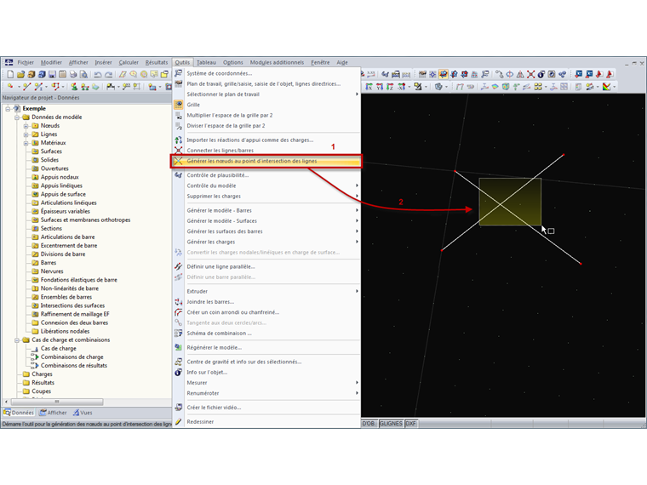This screenshot has height=485, width=647.
Task: Click the navigator horizontal scrollbar thumb
Action: [57, 402]
